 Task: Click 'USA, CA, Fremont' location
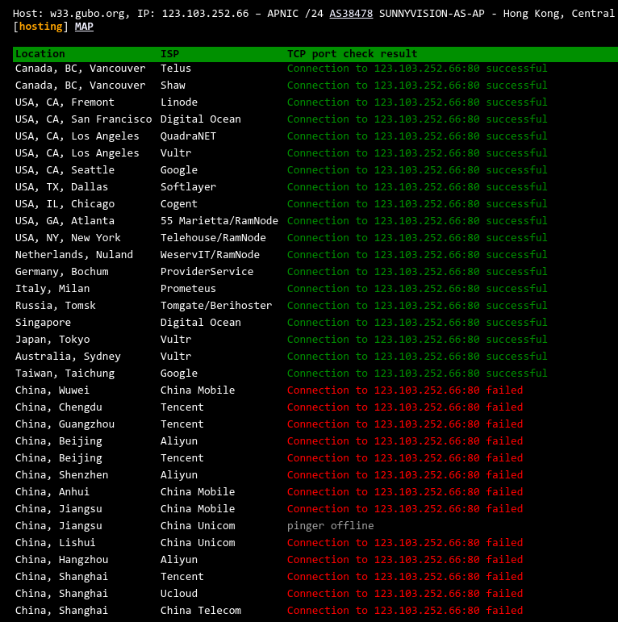(x=65, y=102)
